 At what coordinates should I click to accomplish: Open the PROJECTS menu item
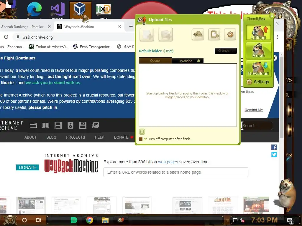pos(75,137)
